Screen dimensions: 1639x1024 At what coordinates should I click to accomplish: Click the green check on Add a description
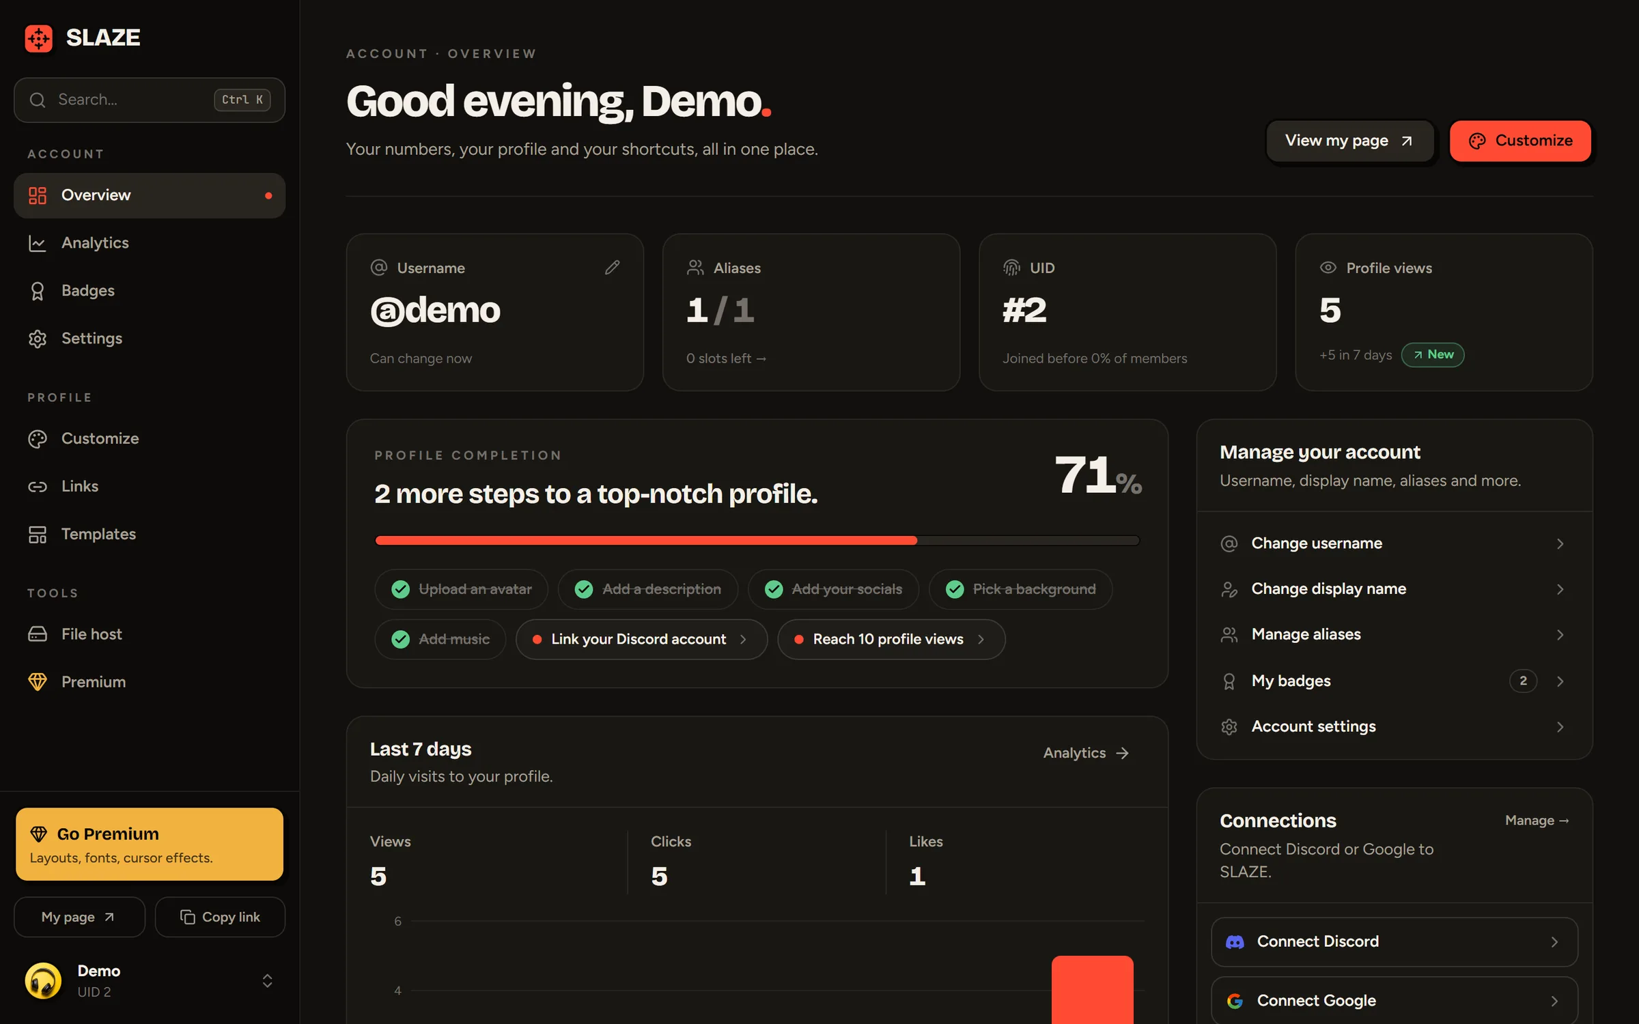[584, 589]
